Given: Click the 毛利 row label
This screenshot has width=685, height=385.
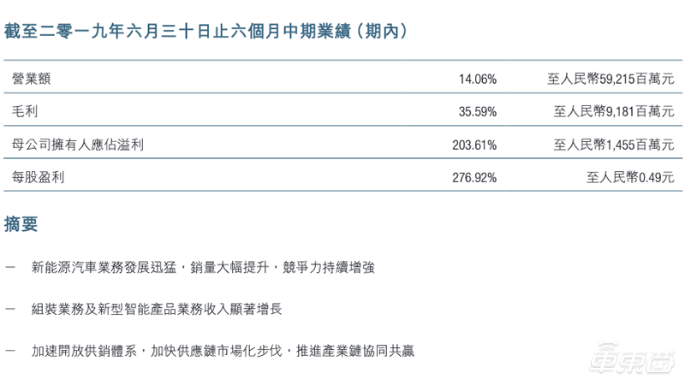Looking at the screenshot, I should (x=25, y=111).
